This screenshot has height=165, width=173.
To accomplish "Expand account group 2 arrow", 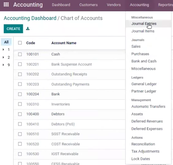I will [x=3, y=57].
